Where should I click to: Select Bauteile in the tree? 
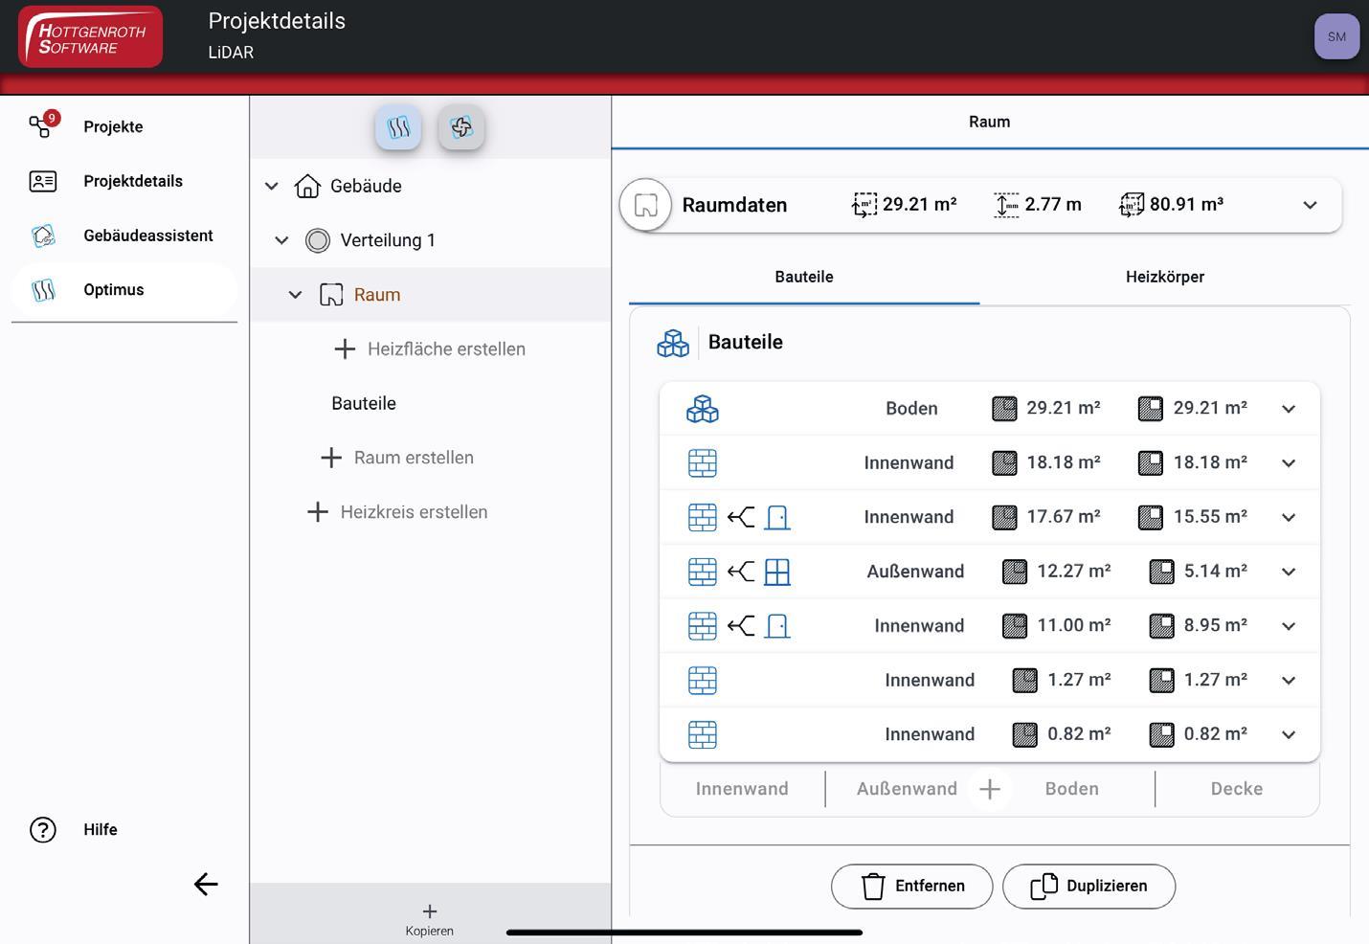click(364, 404)
